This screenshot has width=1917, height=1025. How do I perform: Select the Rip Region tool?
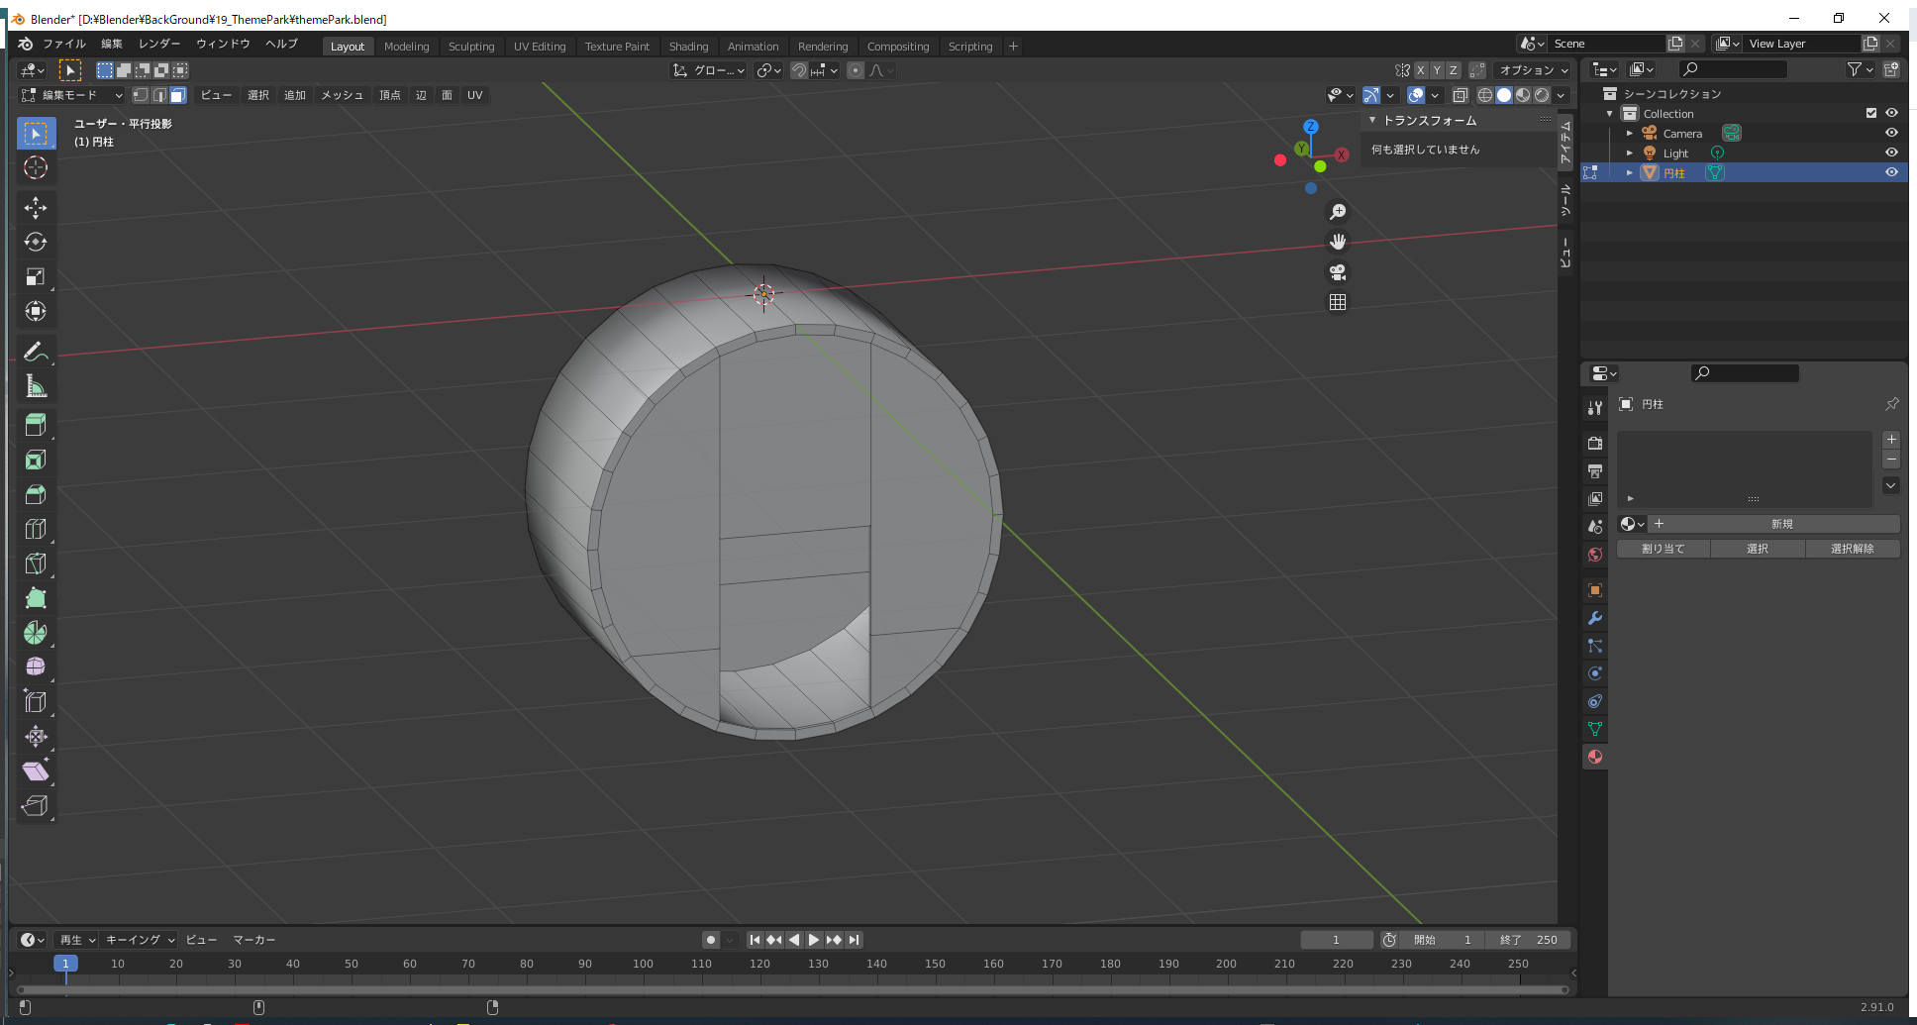(36, 806)
